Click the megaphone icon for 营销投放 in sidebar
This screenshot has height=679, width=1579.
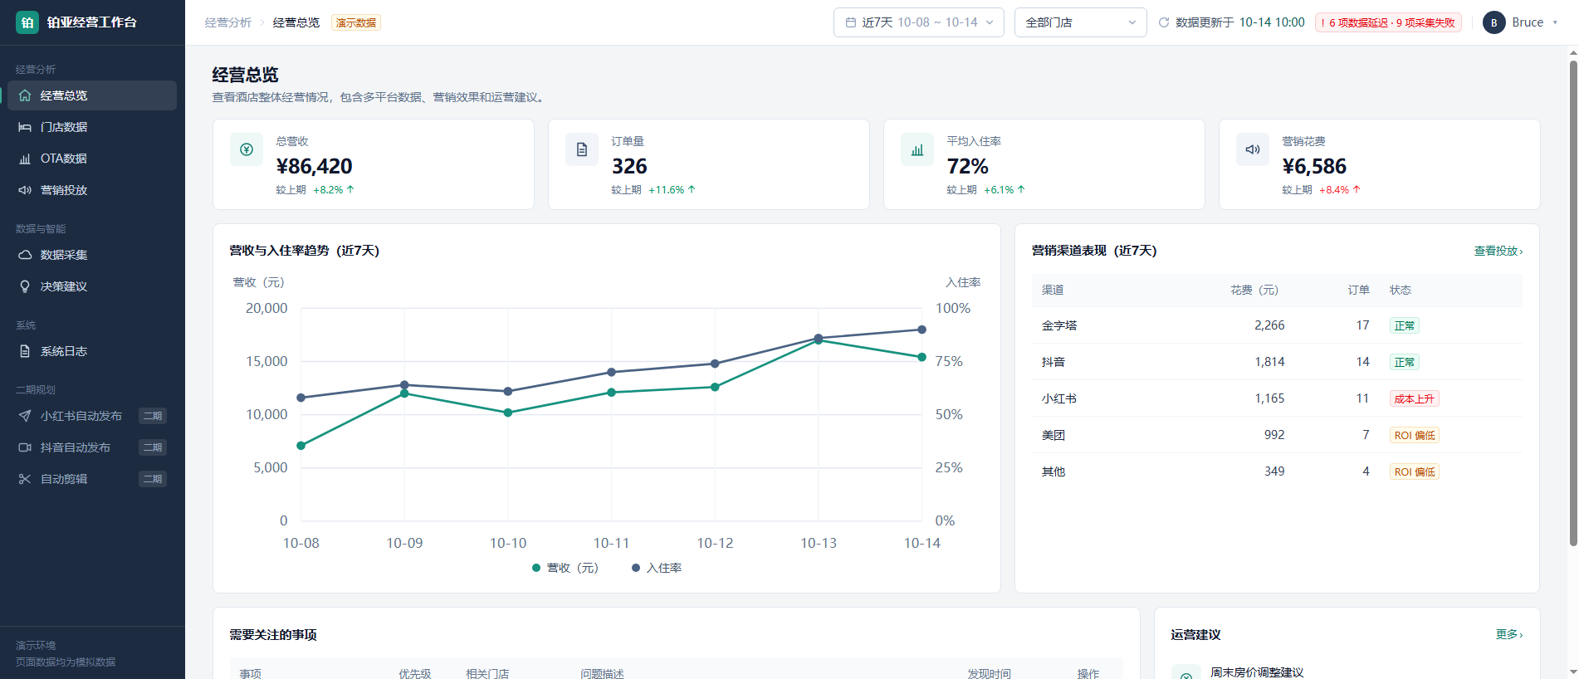(x=25, y=190)
